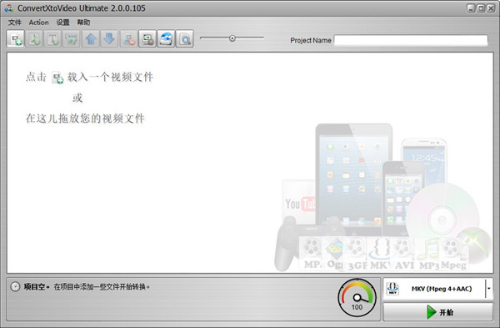Viewport: 500px width, 328px height.
Task: Click the status text 在项目中添加一些文件开始转换
Action: pyautogui.click(x=102, y=287)
